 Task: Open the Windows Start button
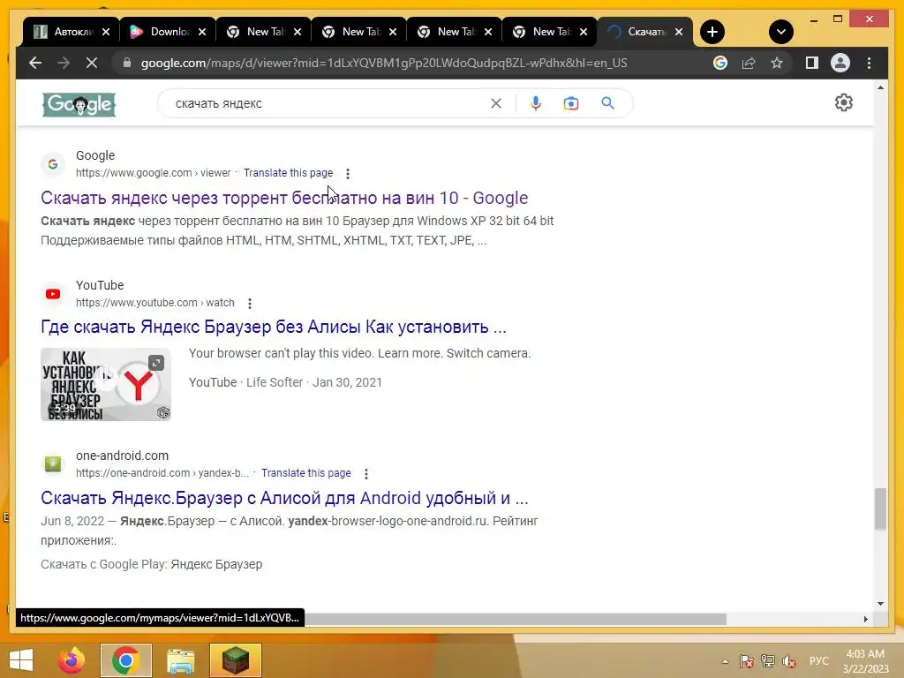click(x=21, y=660)
